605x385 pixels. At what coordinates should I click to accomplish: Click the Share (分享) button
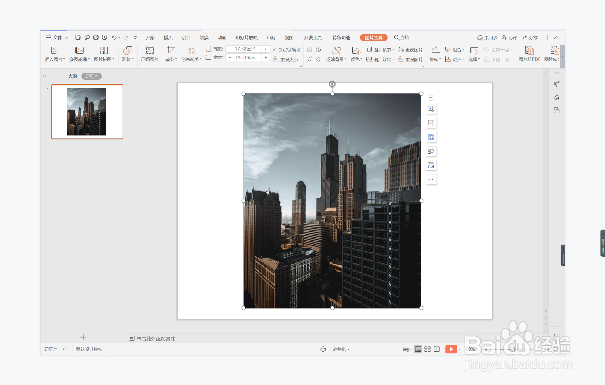click(530, 38)
